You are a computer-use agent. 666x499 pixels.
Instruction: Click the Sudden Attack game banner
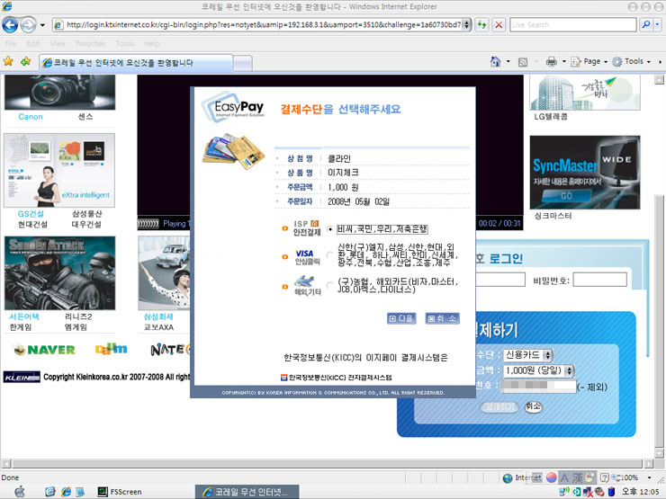pyautogui.click(x=60, y=273)
